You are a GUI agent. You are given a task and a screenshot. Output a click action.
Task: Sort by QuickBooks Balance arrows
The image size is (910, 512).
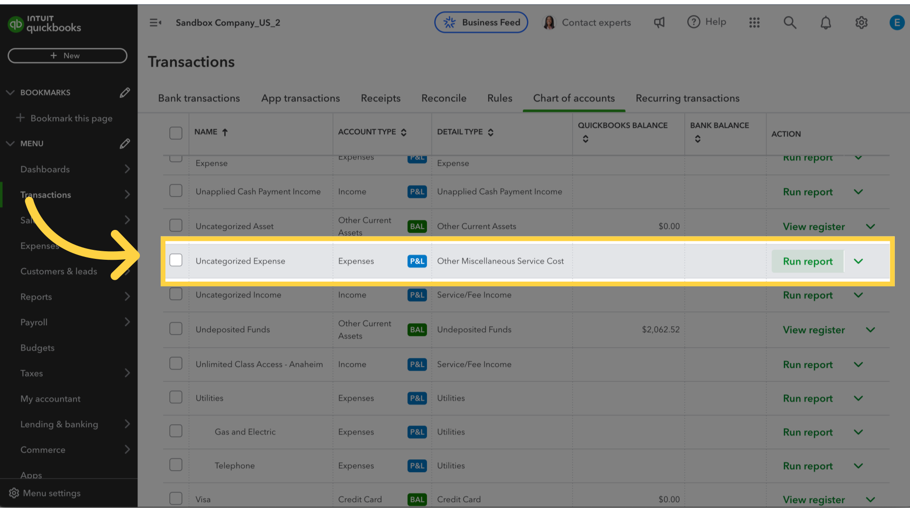(586, 139)
